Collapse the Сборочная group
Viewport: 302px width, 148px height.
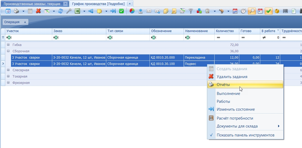pos(8,51)
